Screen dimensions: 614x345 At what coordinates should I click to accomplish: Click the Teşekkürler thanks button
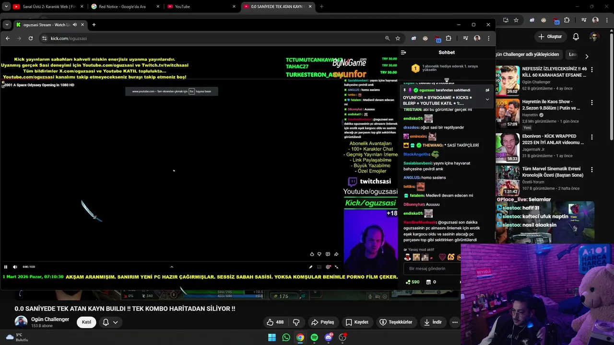pos(396,322)
